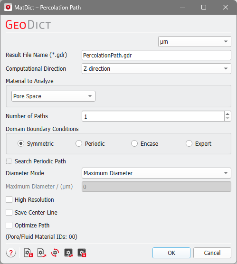237x264 pixels.
Task: Decrease Number of Paths with down arrow
Action: click(x=228, y=118)
